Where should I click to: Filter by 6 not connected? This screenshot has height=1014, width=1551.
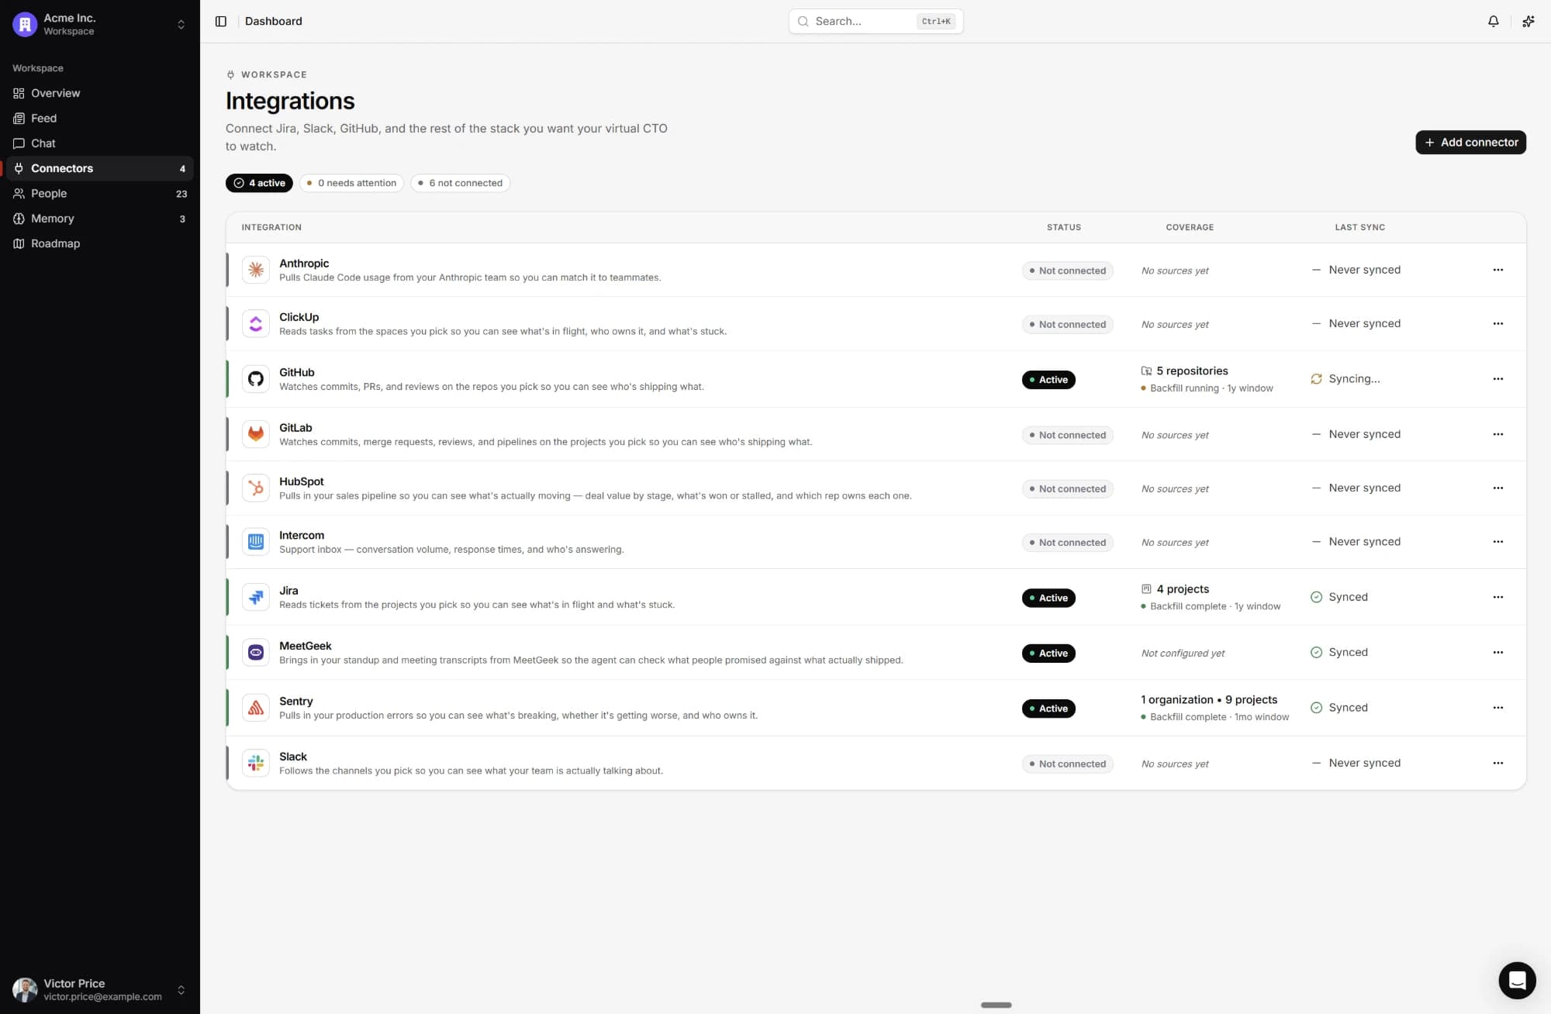pyautogui.click(x=460, y=183)
